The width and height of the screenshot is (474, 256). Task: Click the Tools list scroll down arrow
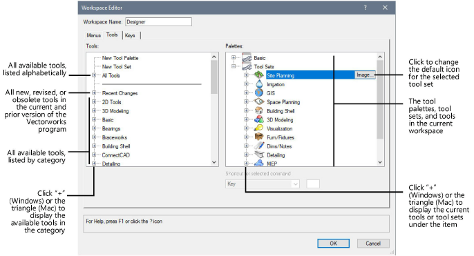tap(214, 162)
